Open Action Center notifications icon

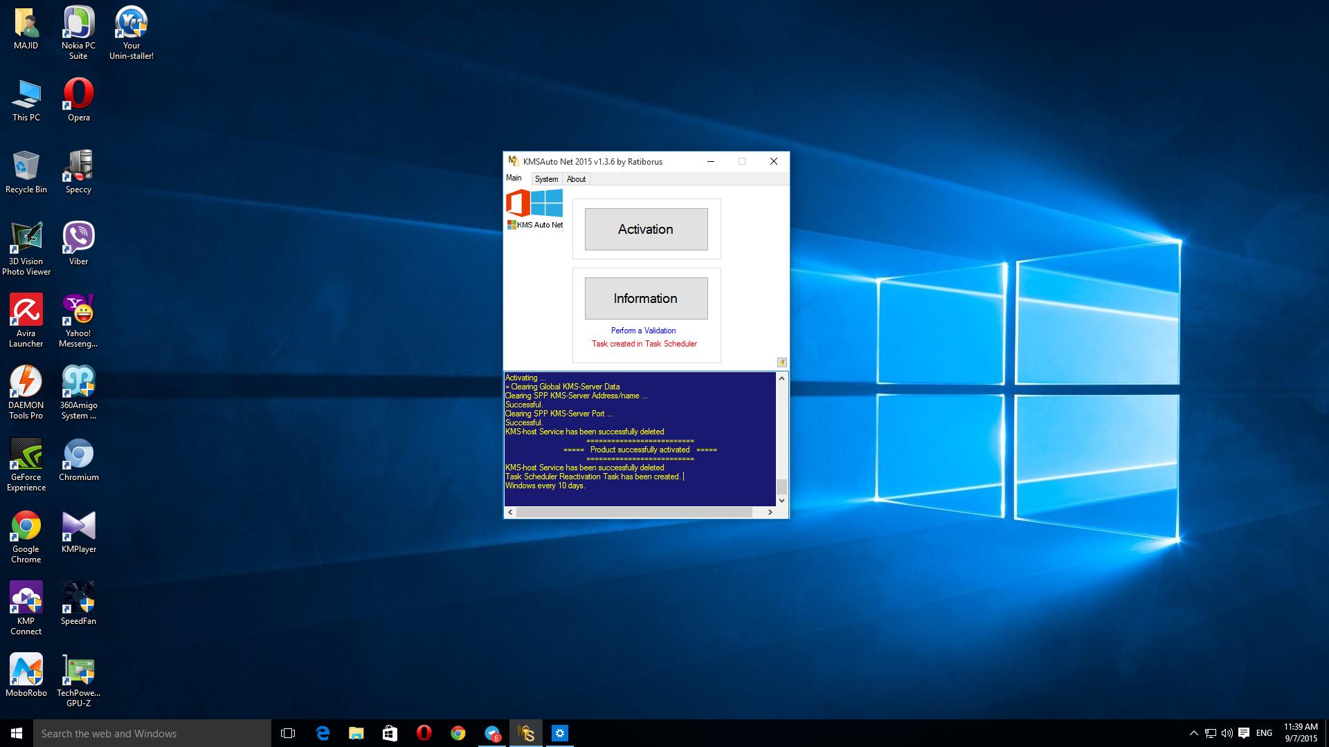tap(1244, 733)
